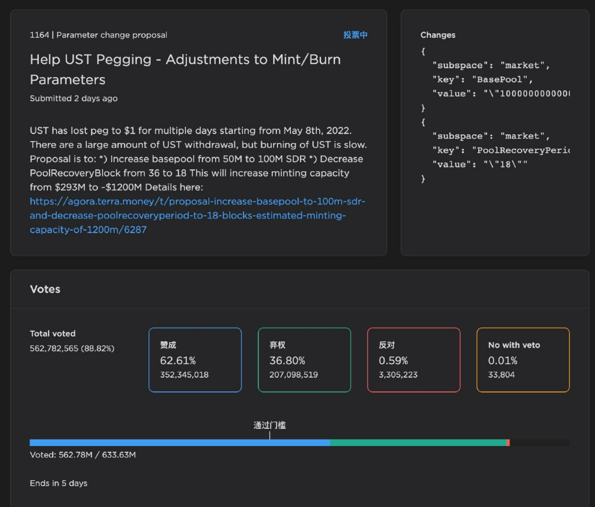Open the agora.terra.money proposal link
The width and height of the screenshot is (595, 507).
pyautogui.click(x=197, y=215)
